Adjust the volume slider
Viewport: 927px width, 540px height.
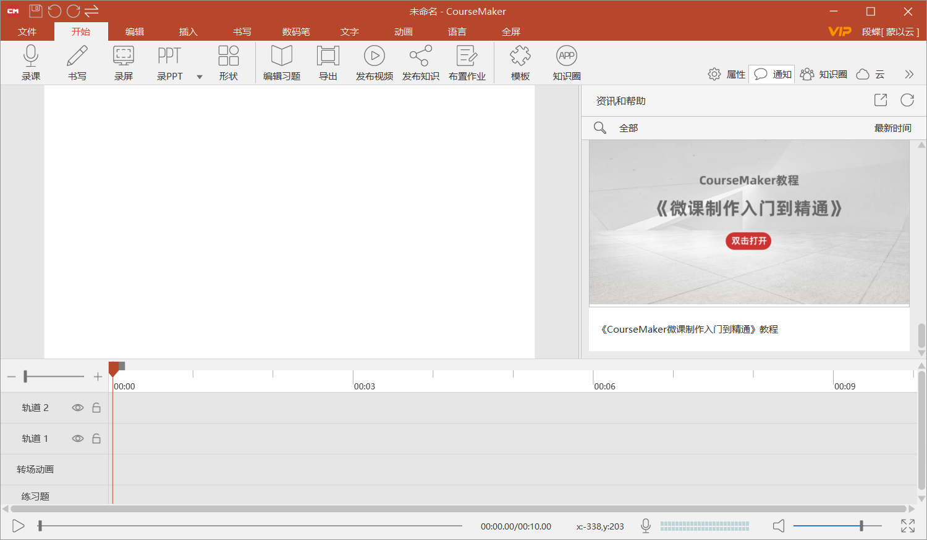click(837, 526)
